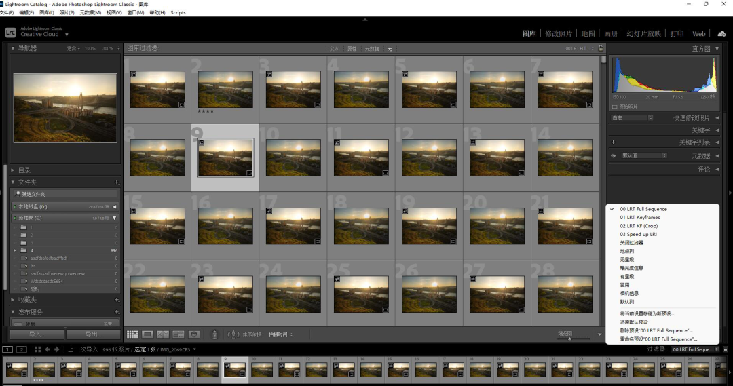
Task: Switch to loupe view icon in toolbar
Action: click(147, 334)
